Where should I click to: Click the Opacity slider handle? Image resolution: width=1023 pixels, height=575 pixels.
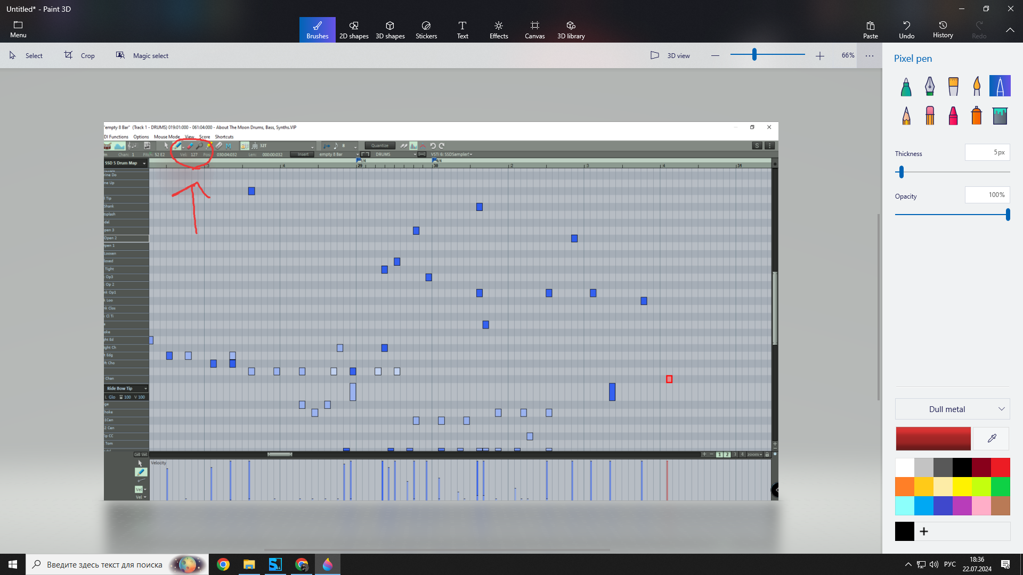pos(1008,215)
